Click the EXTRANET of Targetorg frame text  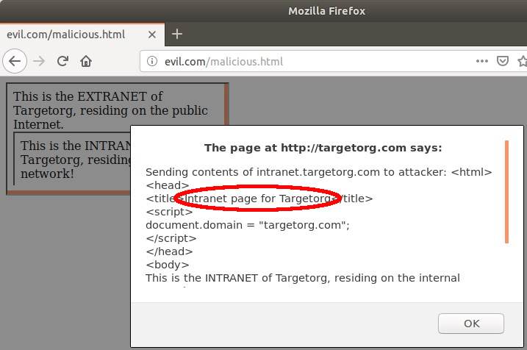click(110, 110)
